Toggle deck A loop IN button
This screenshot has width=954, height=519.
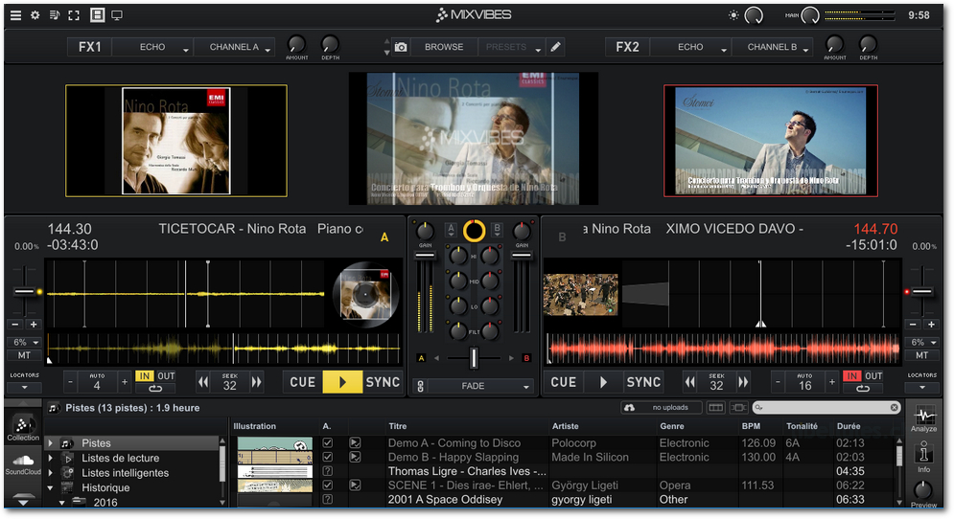[145, 376]
